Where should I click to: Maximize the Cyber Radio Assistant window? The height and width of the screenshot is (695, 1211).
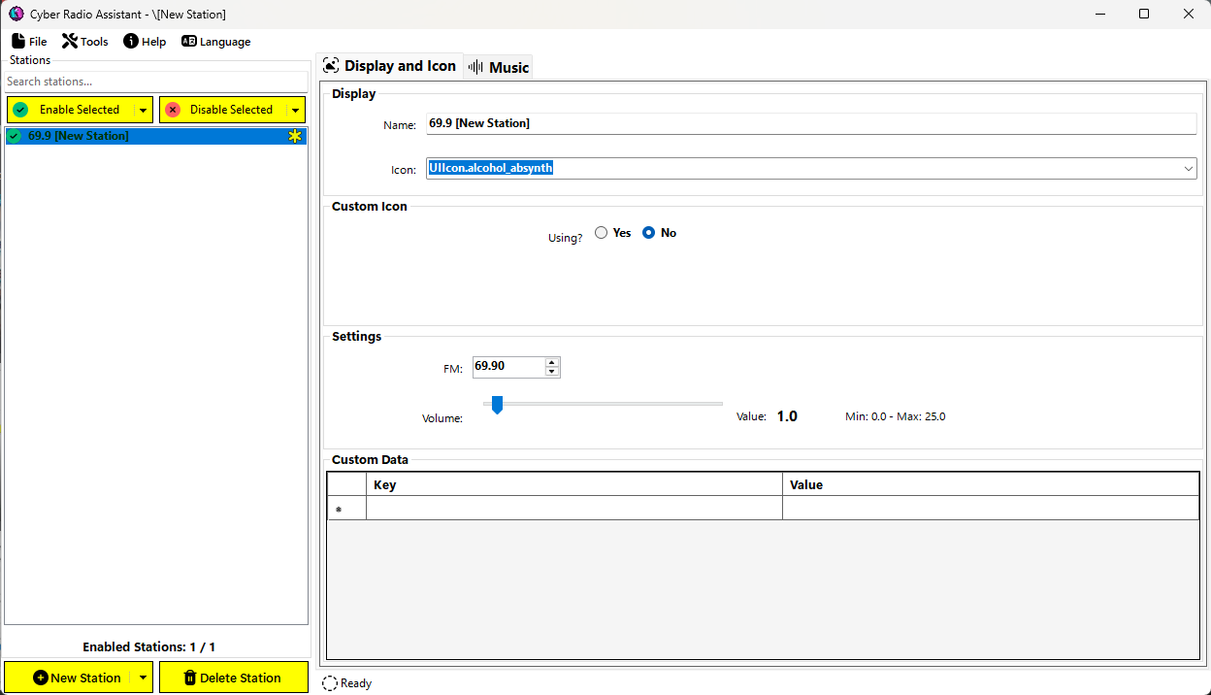point(1144,14)
